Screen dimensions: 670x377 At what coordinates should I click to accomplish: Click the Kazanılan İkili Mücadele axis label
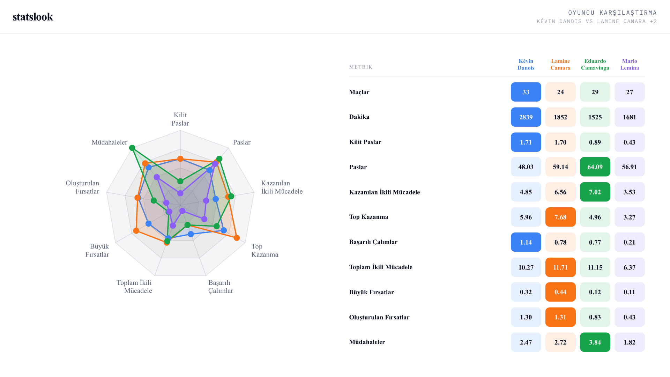point(282,187)
